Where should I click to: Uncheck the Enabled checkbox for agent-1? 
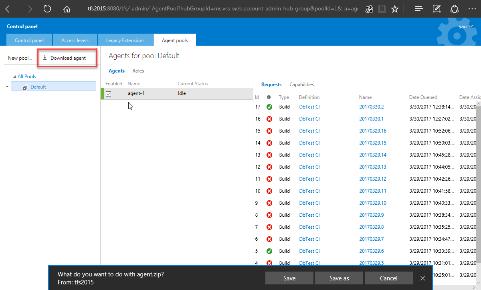pyautogui.click(x=108, y=94)
